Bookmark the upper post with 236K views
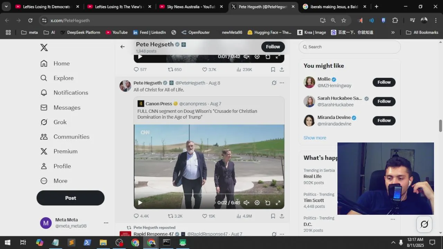The width and height of the screenshot is (443, 249). click(x=273, y=70)
